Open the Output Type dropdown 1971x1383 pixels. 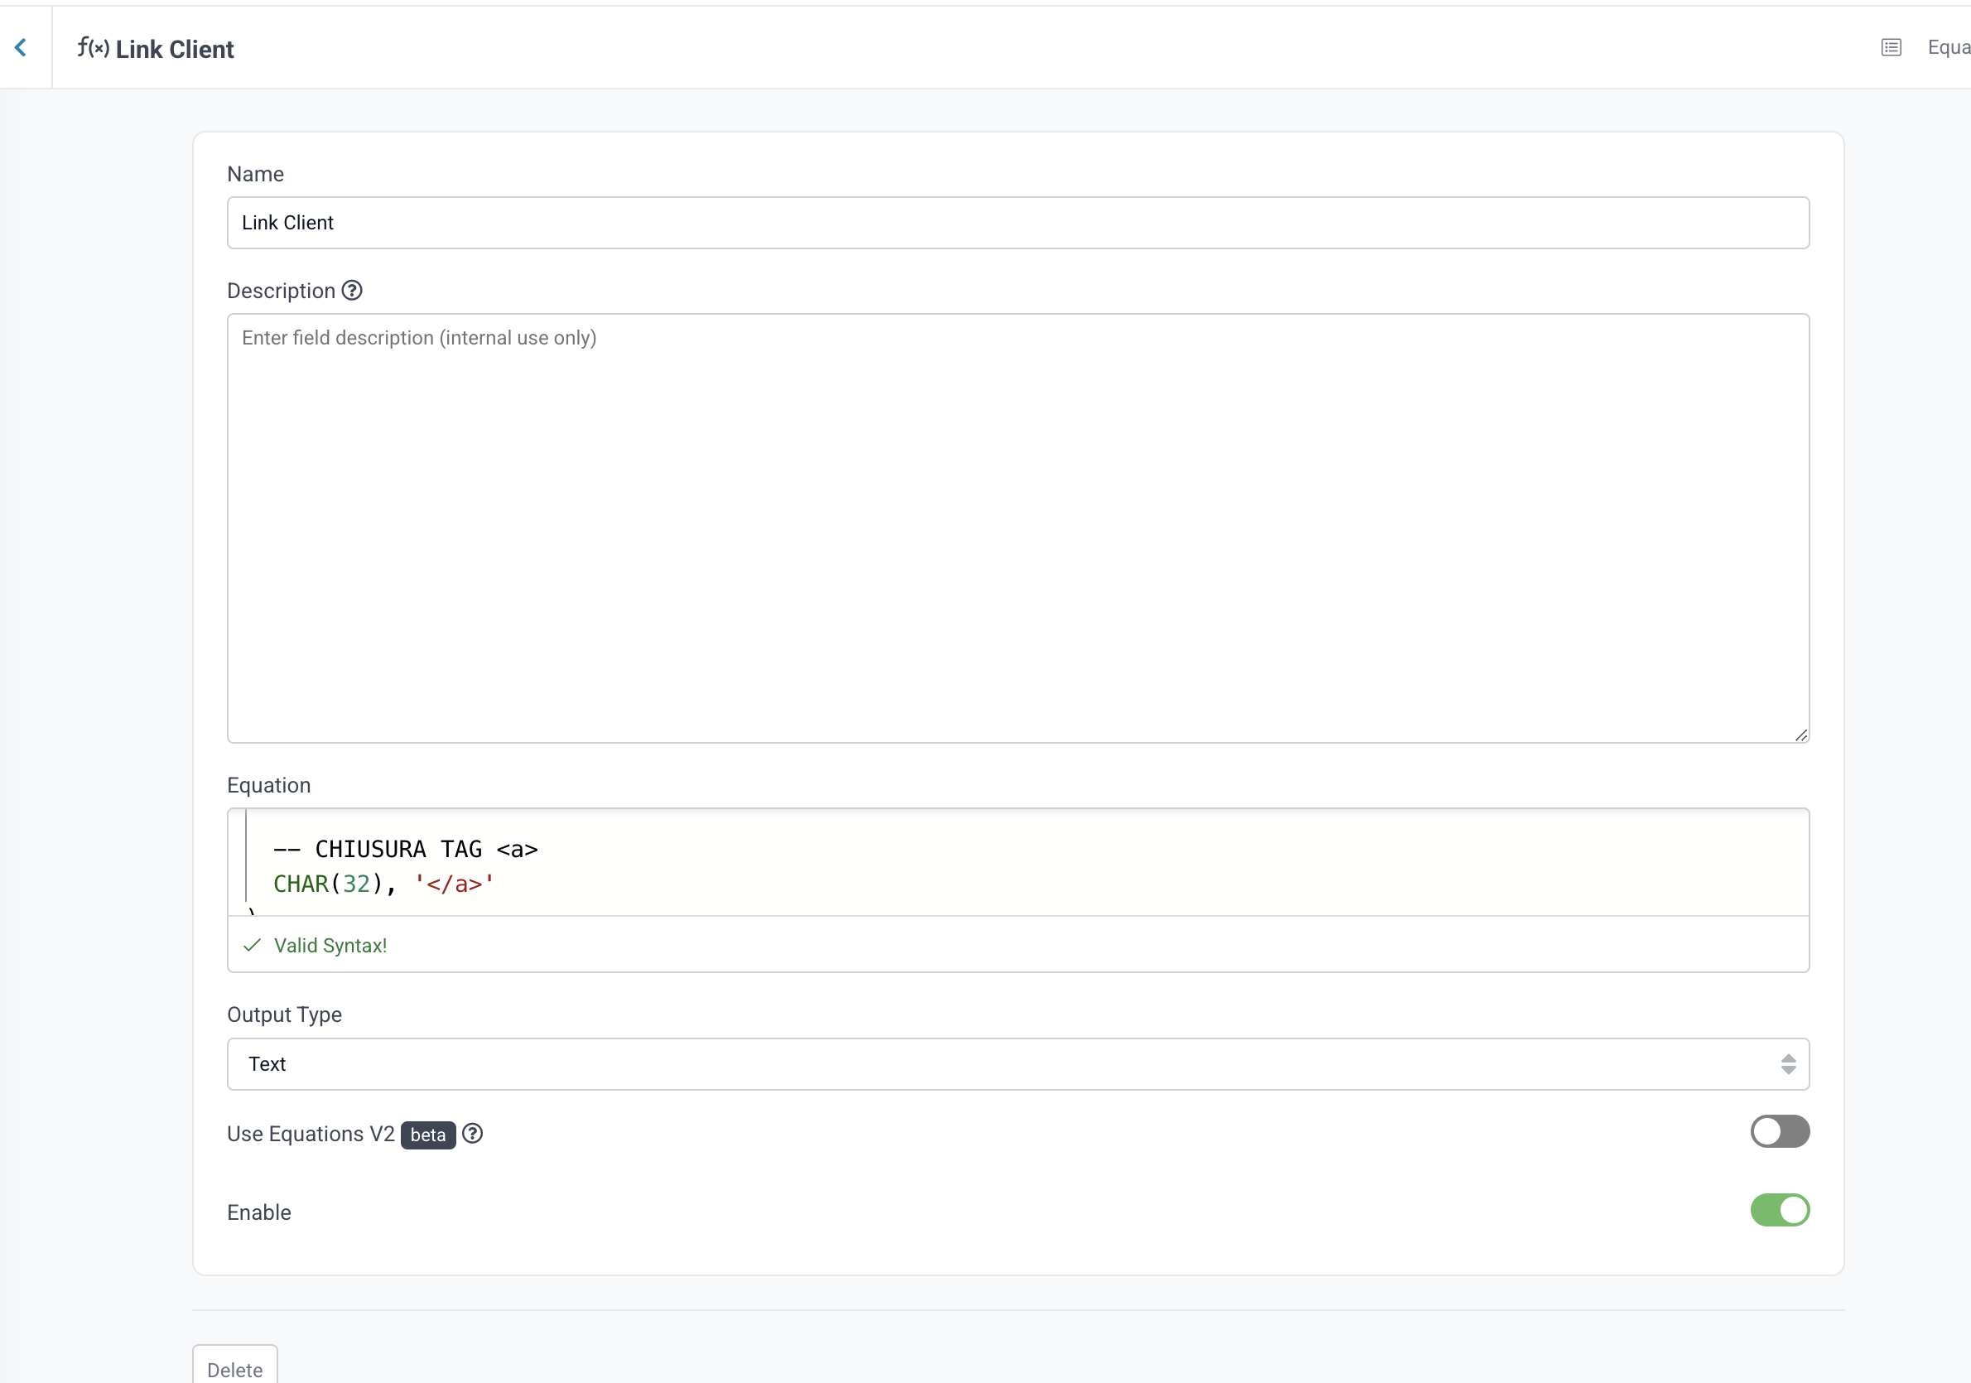[x=1017, y=1063]
